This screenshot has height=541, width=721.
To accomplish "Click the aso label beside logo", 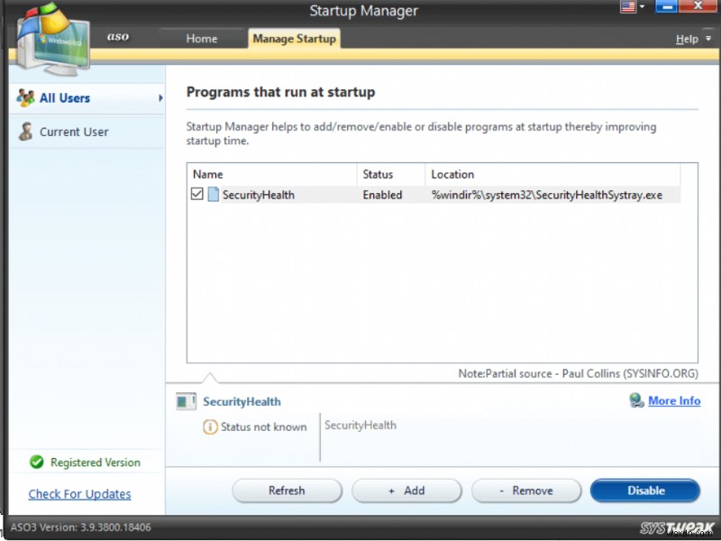I will [x=118, y=36].
